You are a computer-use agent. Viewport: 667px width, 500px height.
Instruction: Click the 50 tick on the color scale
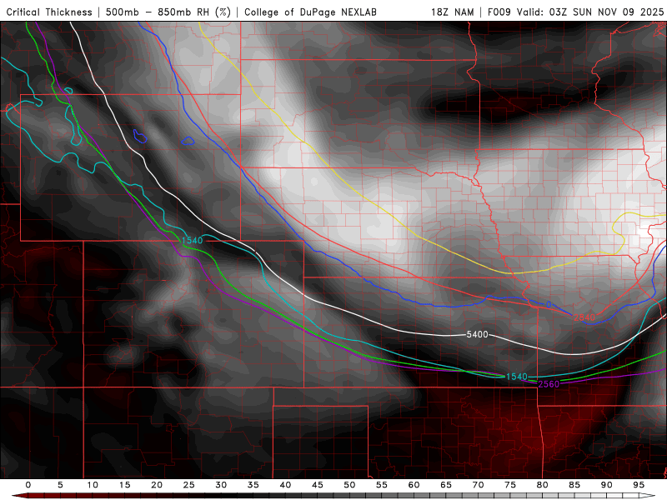[349, 485]
